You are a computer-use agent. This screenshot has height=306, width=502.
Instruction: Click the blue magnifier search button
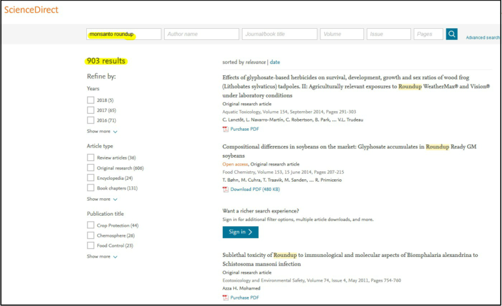[452, 34]
